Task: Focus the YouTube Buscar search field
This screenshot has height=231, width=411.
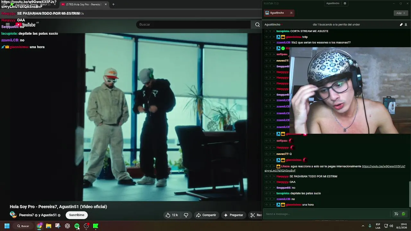Action: coord(194,25)
